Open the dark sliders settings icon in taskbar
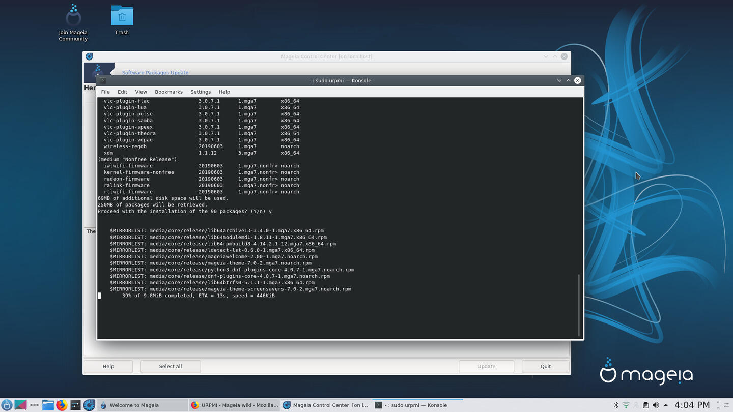Screen dimensions: 733x412 pos(75,405)
